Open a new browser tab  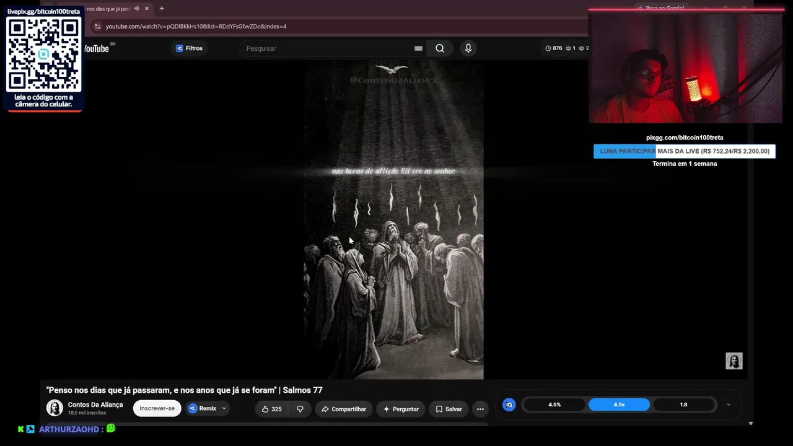tap(162, 9)
